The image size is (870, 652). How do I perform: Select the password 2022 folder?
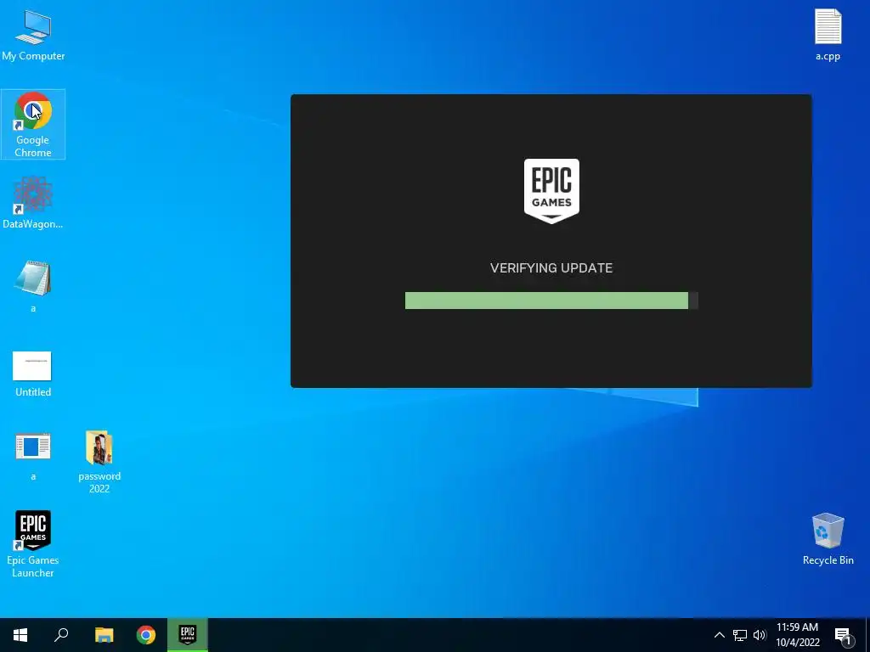coord(99,461)
